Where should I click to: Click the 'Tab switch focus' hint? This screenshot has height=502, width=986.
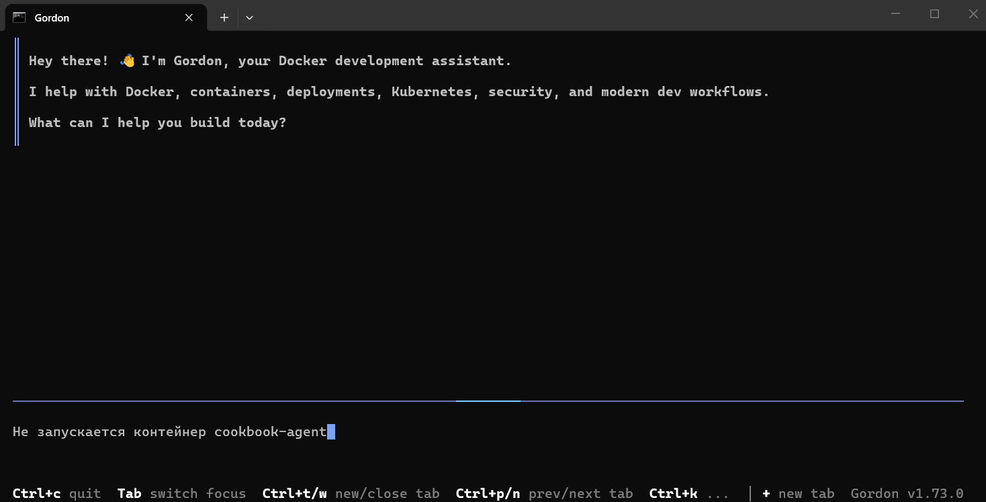tap(181, 494)
